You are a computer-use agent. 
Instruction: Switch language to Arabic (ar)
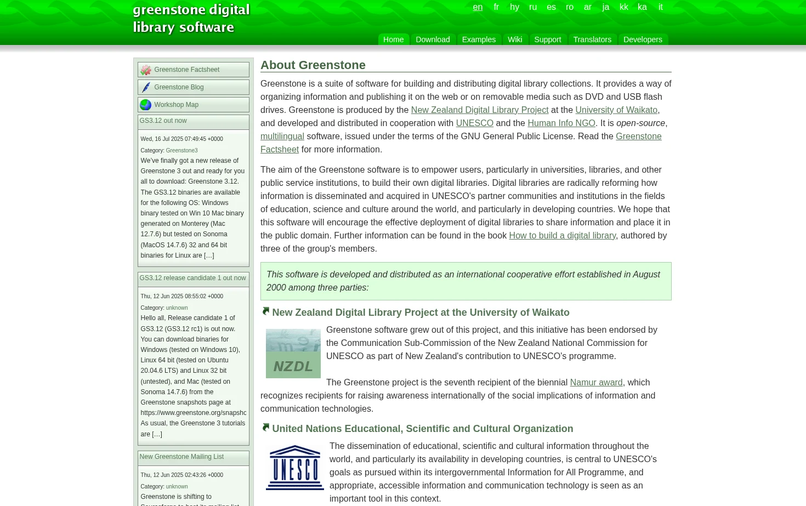coord(588,7)
